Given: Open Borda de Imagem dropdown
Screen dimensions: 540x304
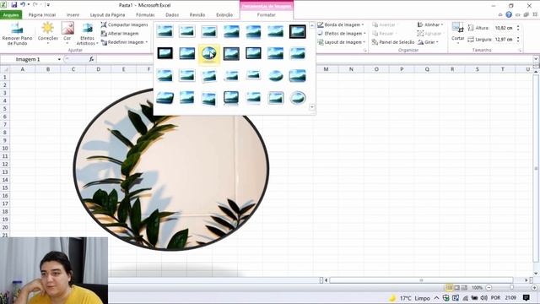Looking at the screenshot, I should pyautogui.click(x=340, y=24).
